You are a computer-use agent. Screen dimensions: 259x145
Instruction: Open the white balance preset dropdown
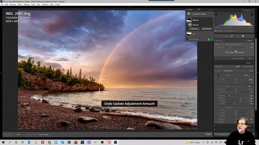246,75
